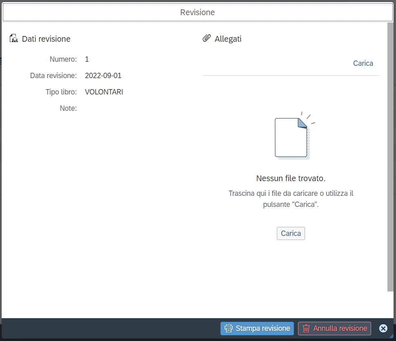Select the Revisione dialog title bar
The image size is (396, 341).
click(198, 12)
